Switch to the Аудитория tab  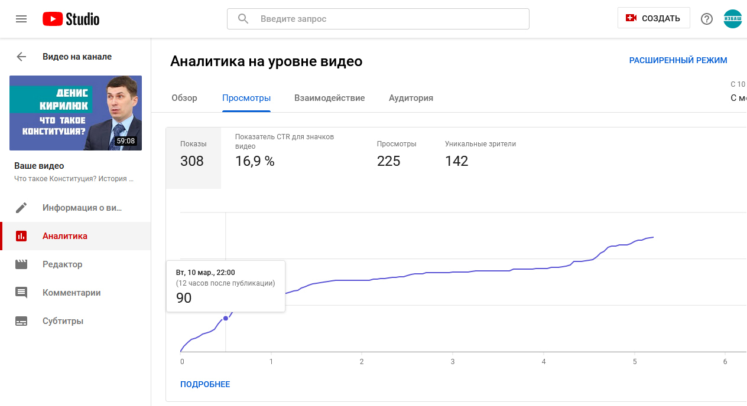(411, 98)
